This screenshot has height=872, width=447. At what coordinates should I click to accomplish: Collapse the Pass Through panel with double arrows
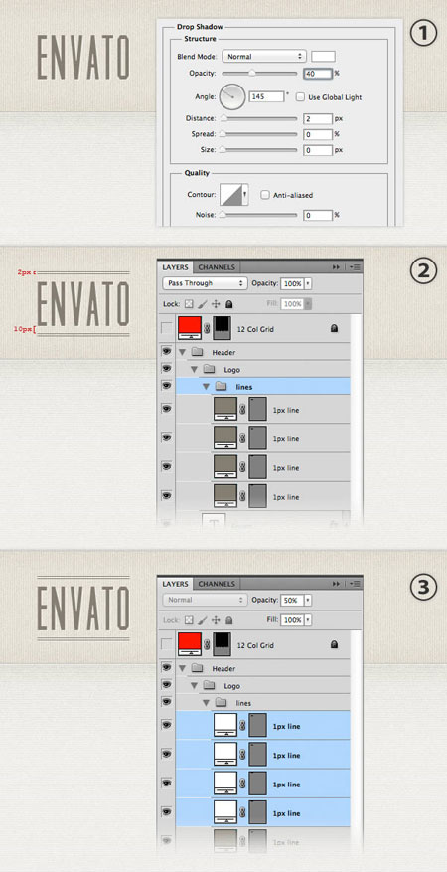point(336,267)
